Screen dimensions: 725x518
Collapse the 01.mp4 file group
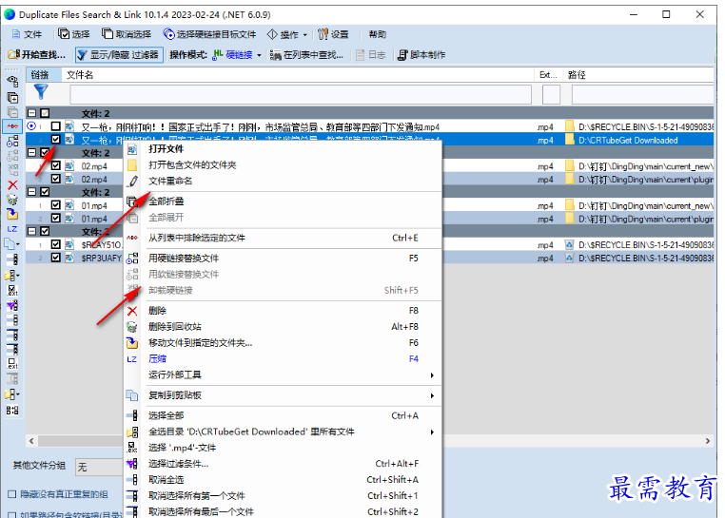tap(32, 192)
